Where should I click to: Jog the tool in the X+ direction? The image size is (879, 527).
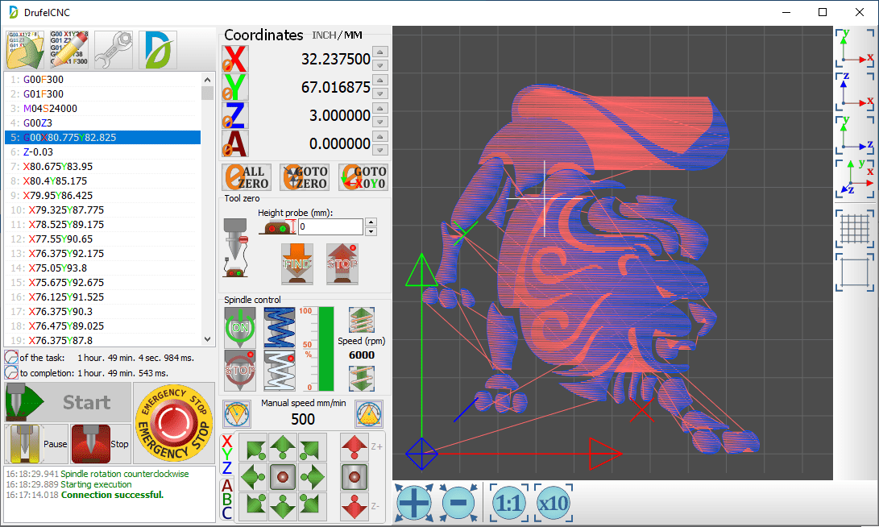pyautogui.click(x=313, y=477)
